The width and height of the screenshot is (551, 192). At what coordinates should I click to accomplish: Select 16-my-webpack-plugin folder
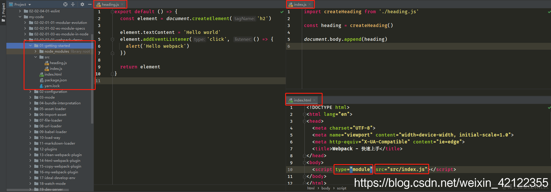(x=59, y=172)
